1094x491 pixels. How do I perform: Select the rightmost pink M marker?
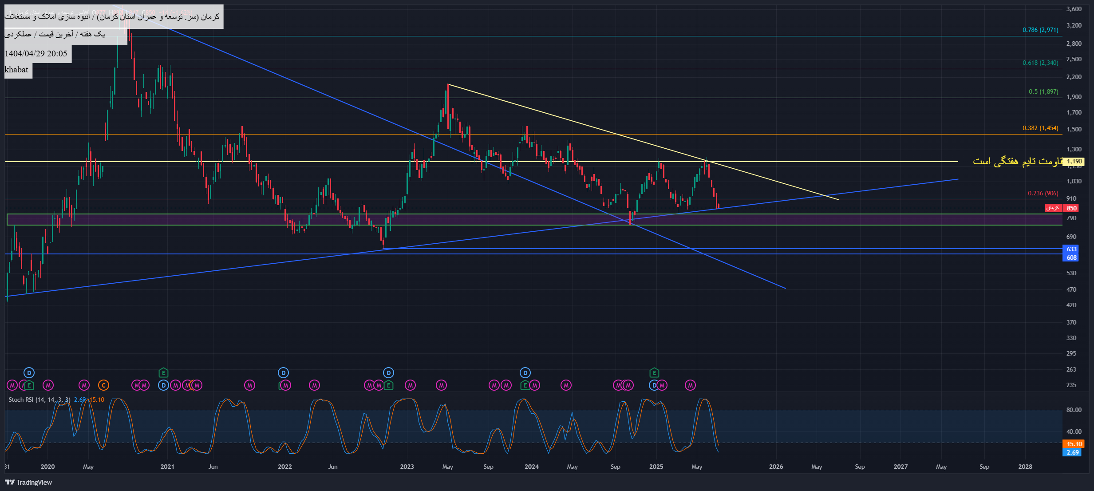coord(690,385)
